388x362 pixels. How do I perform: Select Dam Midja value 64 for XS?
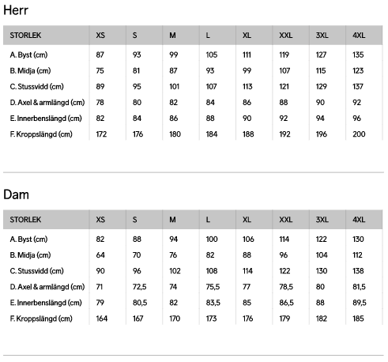point(100,255)
